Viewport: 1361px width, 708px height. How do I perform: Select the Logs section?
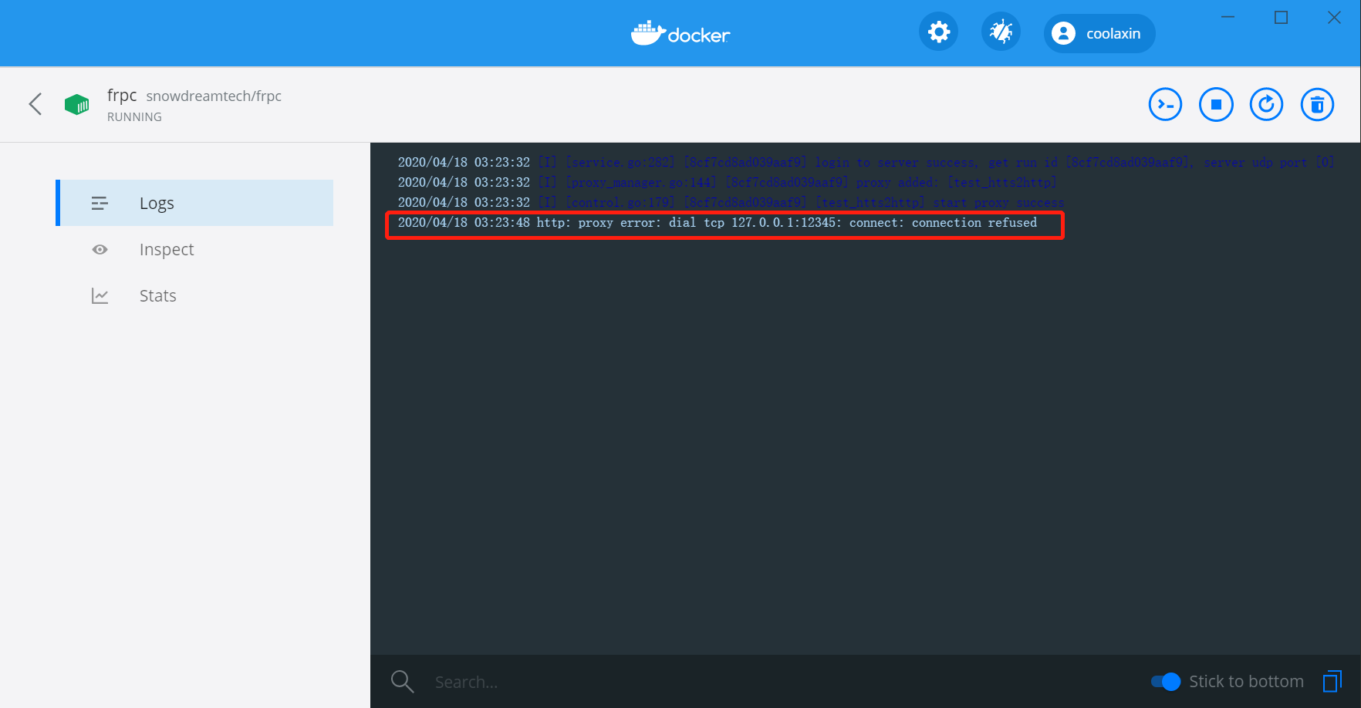157,202
